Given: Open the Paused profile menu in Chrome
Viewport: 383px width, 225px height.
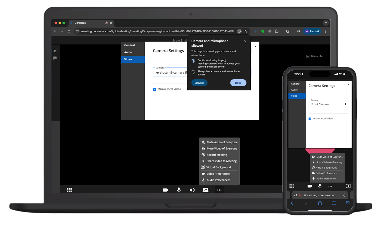Looking at the screenshot, I should [x=312, y=31].
